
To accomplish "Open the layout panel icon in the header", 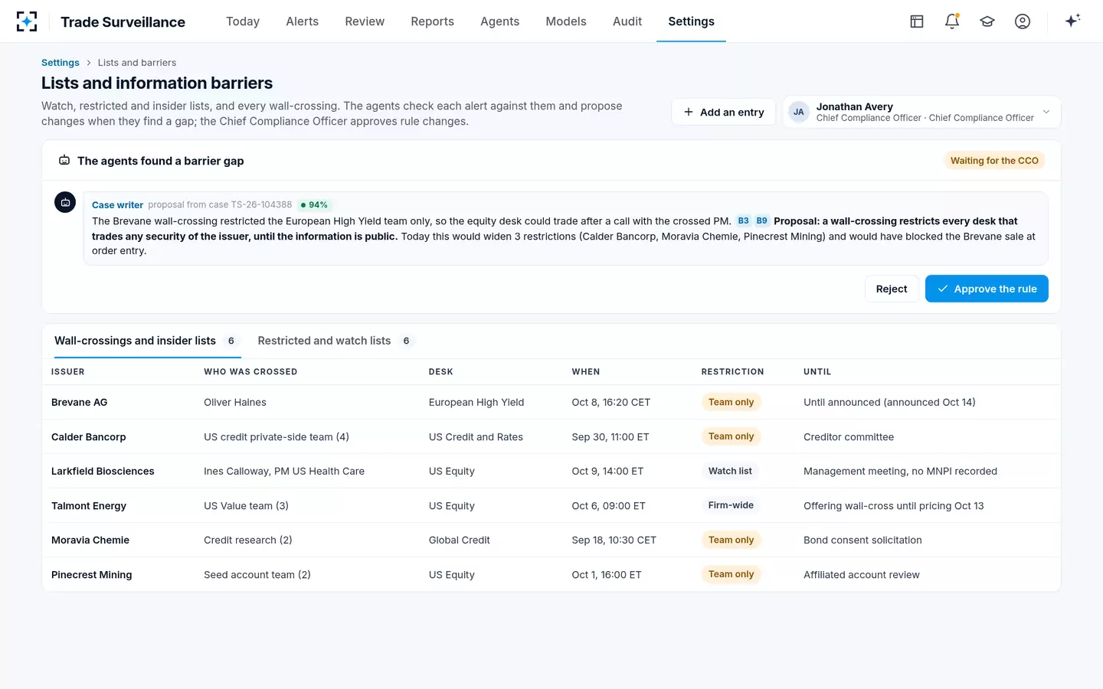I will click(x=917, y=21).
